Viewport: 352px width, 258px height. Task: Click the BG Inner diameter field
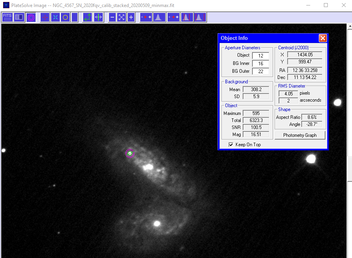point(260,63)
